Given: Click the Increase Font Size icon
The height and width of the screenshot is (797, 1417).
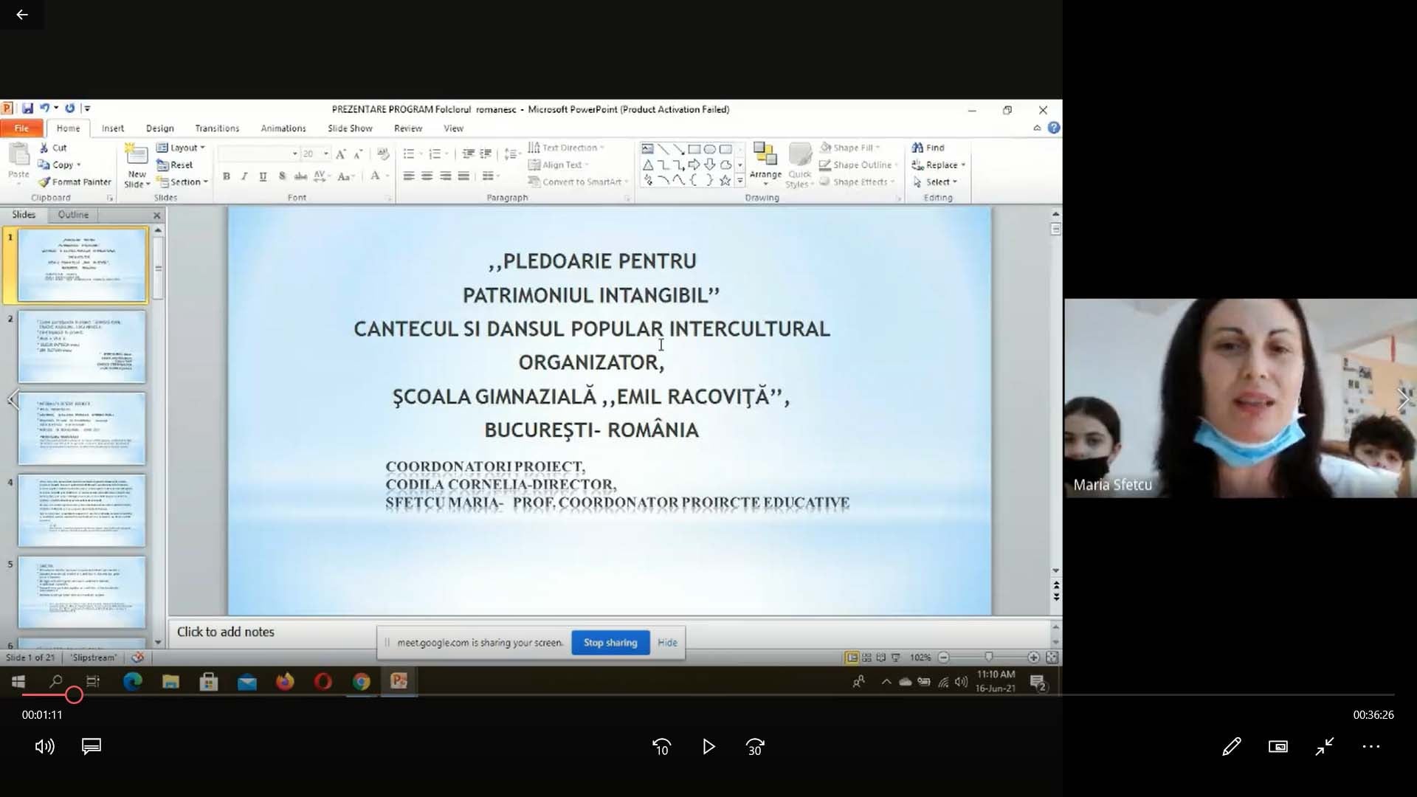Looking at the screenshot, I should coord(340,153).
